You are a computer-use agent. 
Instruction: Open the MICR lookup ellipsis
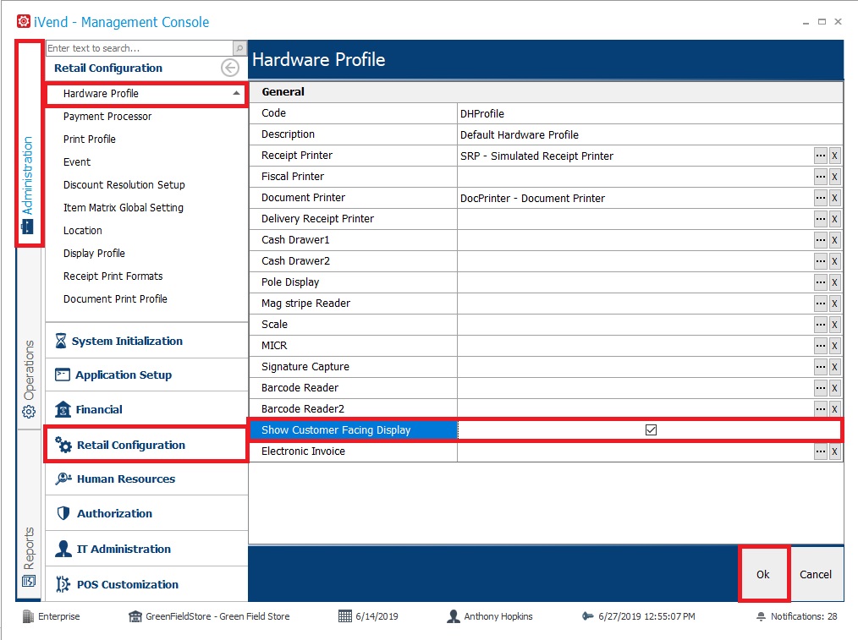tap(820, 346)
